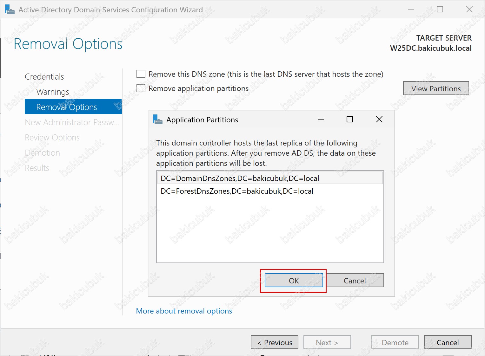Open More about removal options link
485x356 pixels.
(x=184, y=311)
